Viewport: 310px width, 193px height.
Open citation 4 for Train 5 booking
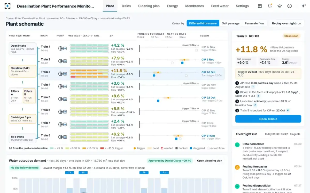click(288, 110)
